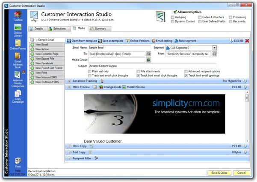Click info icon on No Hyperlinks row
Image resolution: width=257 pixels, height=182 pixels.
pos(245,81)
